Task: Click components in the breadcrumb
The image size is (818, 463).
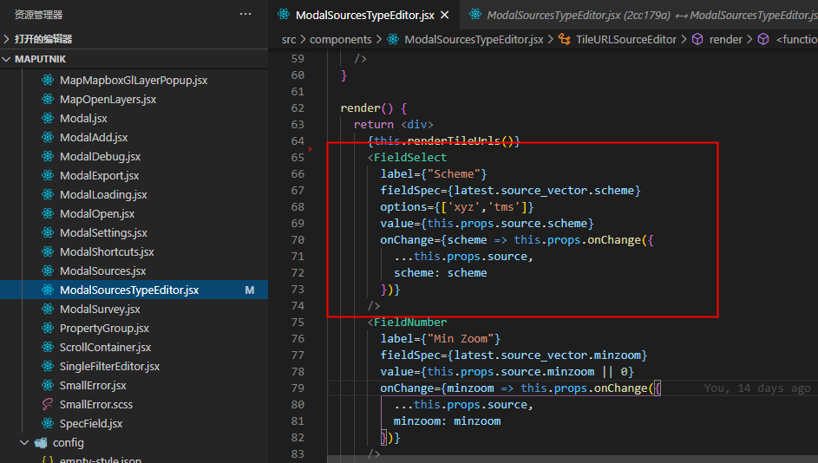Action: pyautogui.click(x=341, y=40)
